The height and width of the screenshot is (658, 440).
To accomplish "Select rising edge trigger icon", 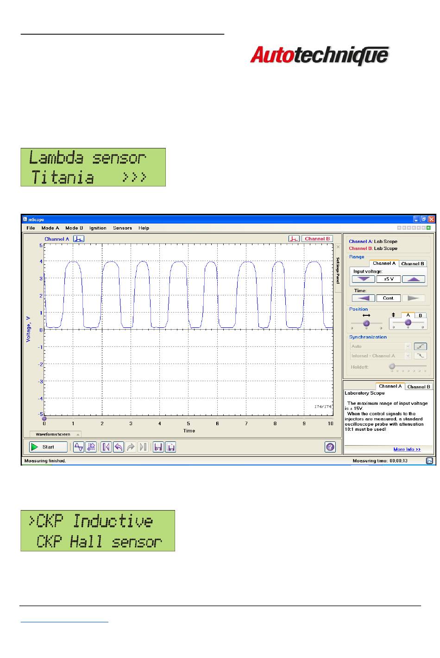I will coord(421,346).
